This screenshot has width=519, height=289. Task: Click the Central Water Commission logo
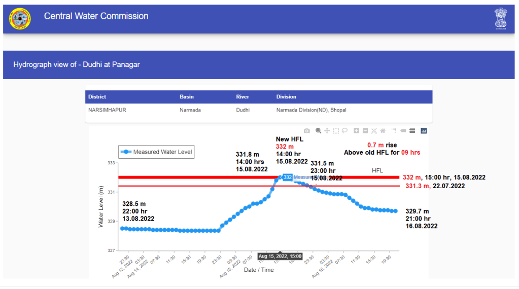(20, 19)
